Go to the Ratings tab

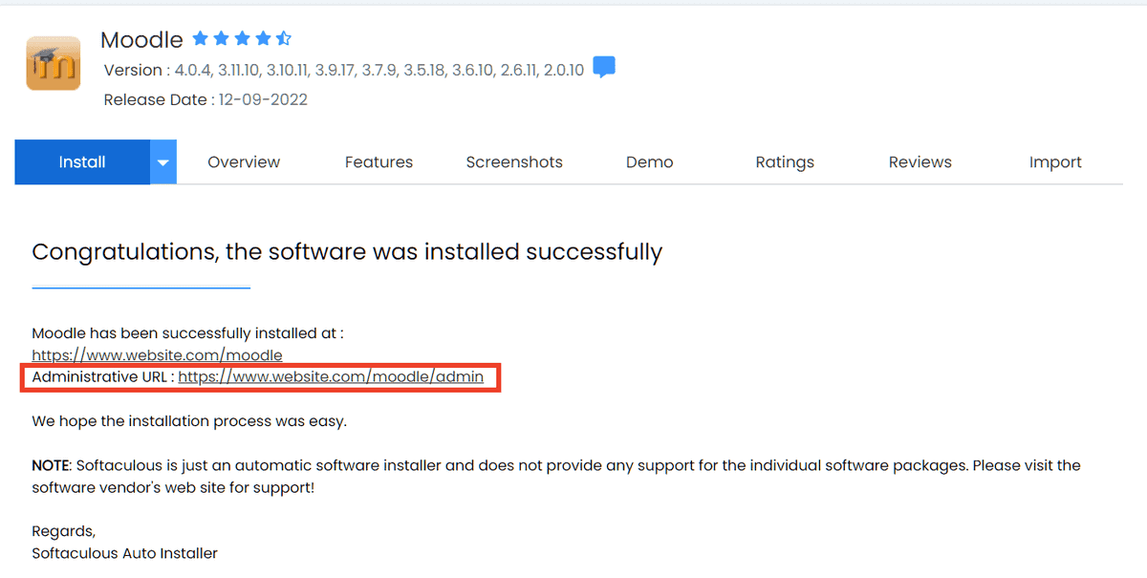[x=785, y=162]
